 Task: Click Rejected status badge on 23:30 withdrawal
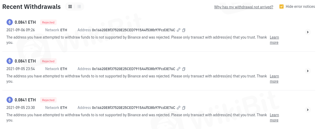[x=48, y=100]
